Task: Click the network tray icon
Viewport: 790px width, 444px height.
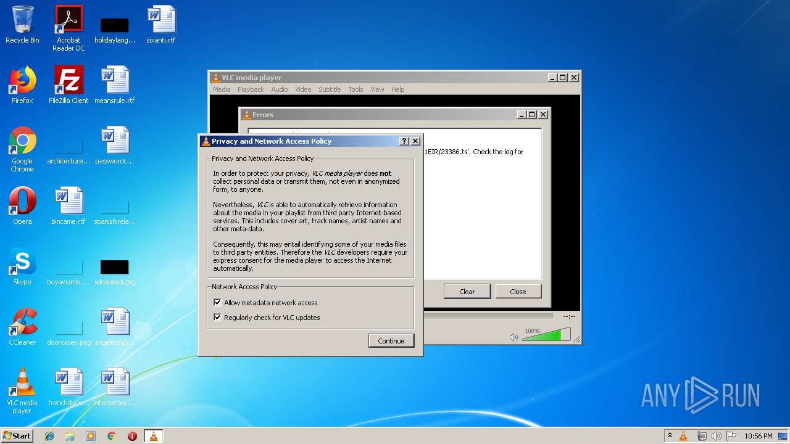Action: [701, 436]
